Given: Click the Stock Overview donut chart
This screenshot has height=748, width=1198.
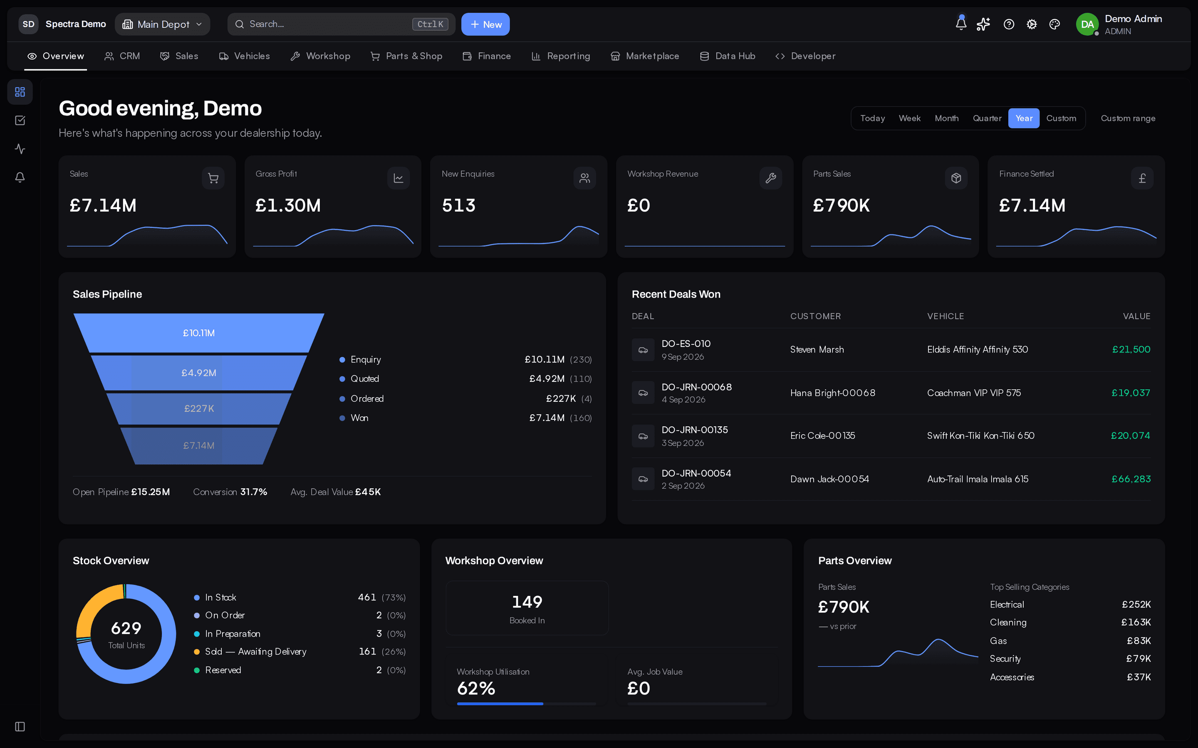Looking at the screenshot, I should tap(126, 634).
